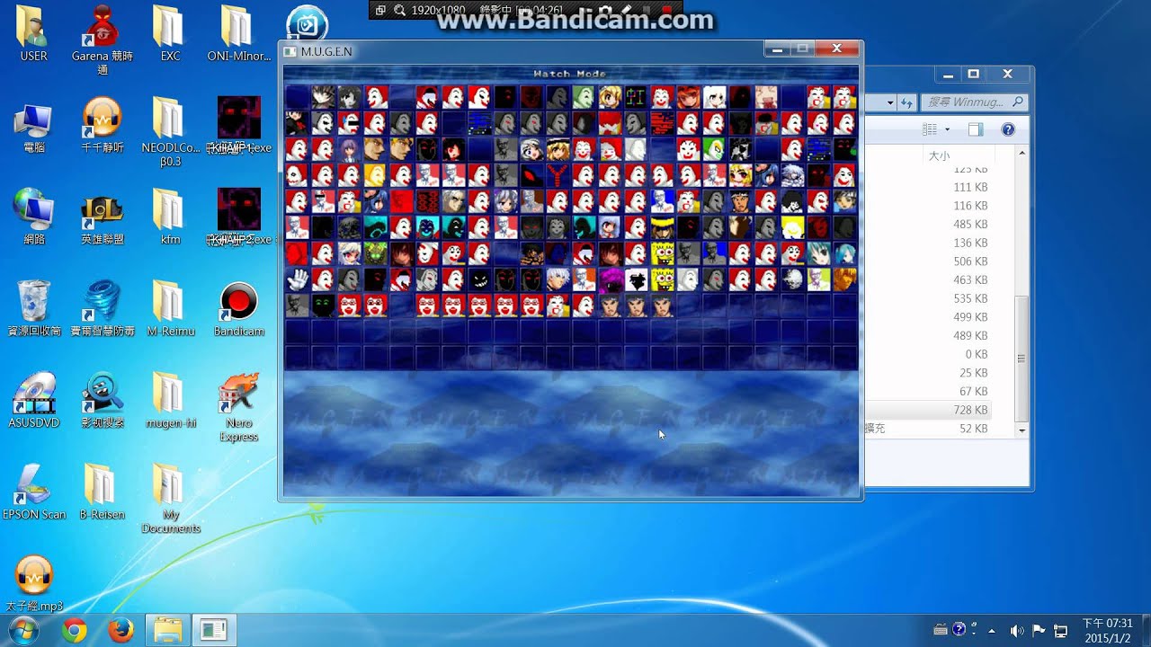Image resolution: width=1151 pixels, height=647 pixels.
Task: Select the mugen-hi folder on desktop
Action: pyautogui.click(x=170, y=400)
